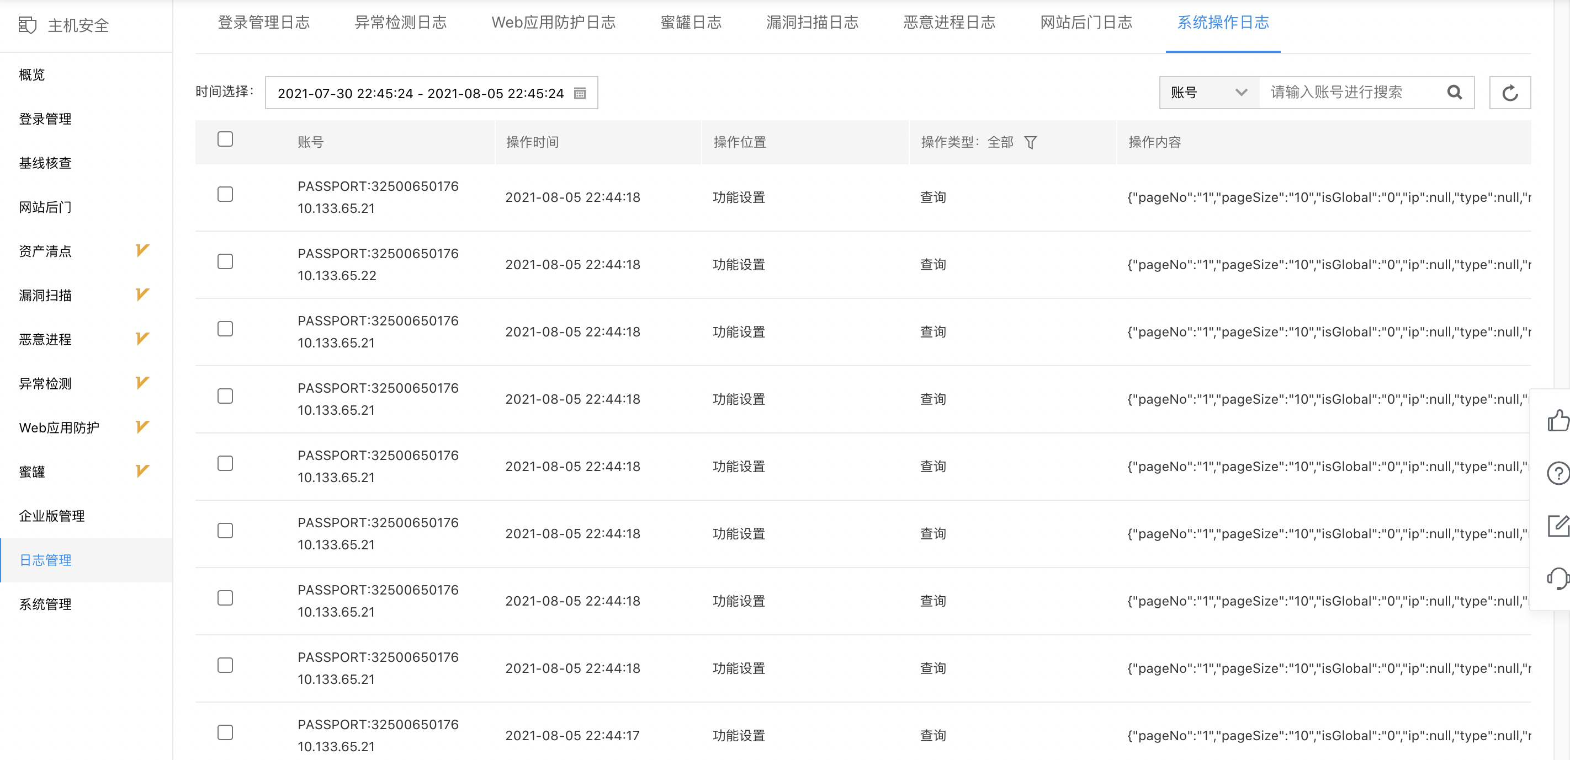Open the customer service headset icon
This screenshot has height=760, width=1570.
pyautogui.click(x=1558, y=579)
